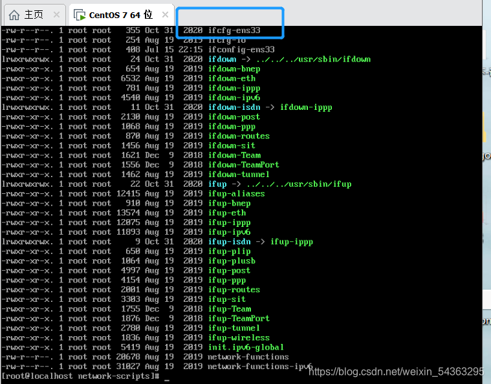Screen dimensions: 491x384
Task: Click the ifup-wireless entry
Action: [x=239, y=337]
